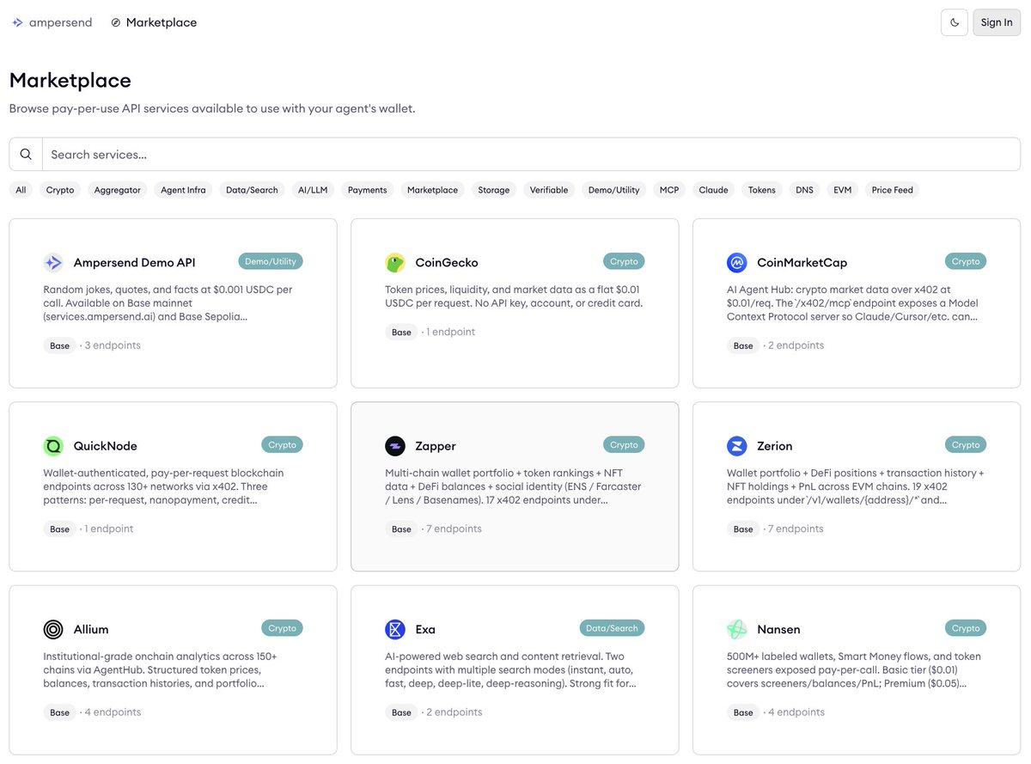
Task: Click the CoinMarketCap logo icon
Action: point(736,263)
